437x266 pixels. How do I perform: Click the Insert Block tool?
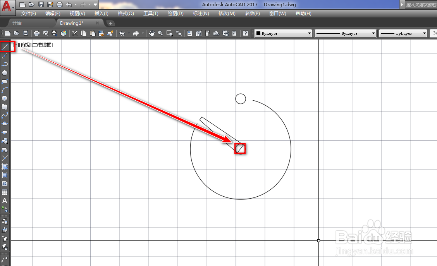5,141
